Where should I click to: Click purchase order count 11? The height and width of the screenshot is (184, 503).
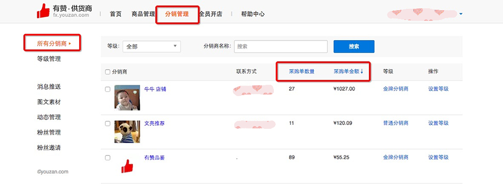292,123
